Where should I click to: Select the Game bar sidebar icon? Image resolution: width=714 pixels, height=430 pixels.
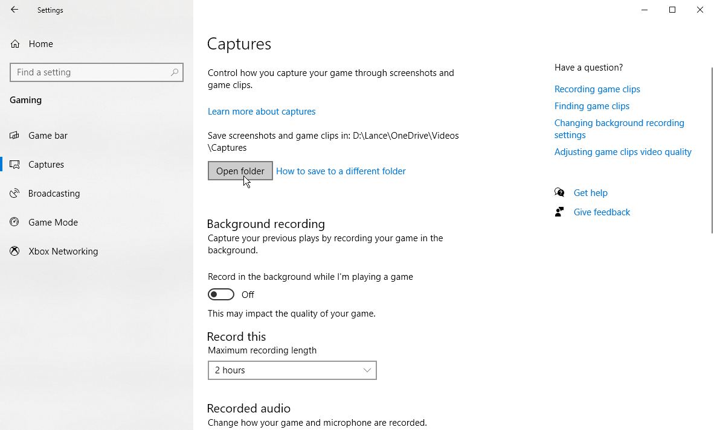(14, 135)
